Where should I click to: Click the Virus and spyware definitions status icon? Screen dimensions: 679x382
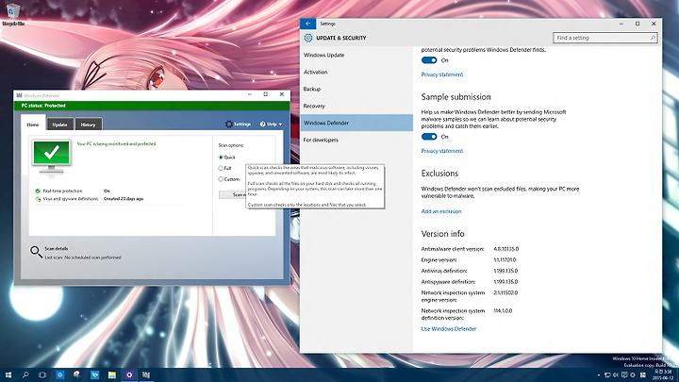(38, 199)
